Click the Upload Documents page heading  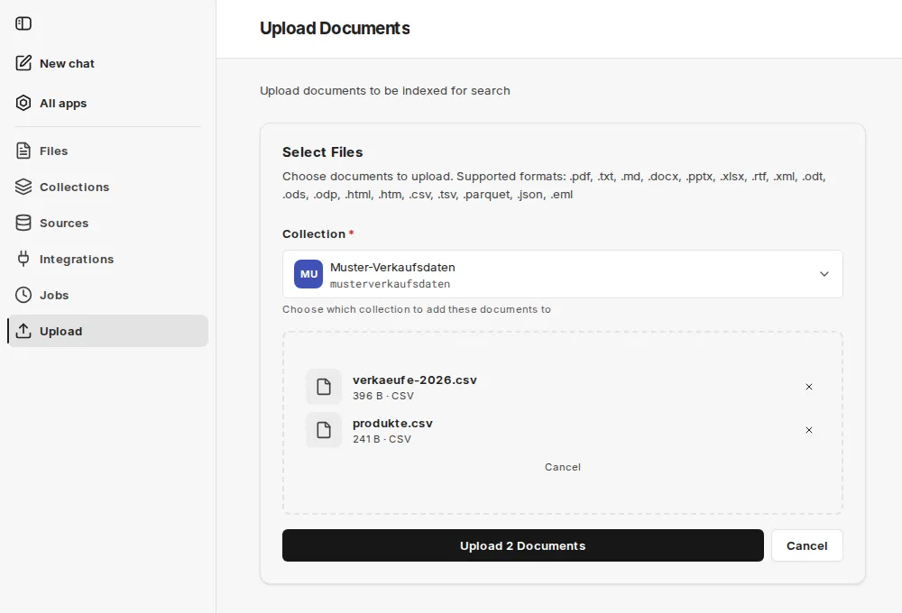click(335, 28)
